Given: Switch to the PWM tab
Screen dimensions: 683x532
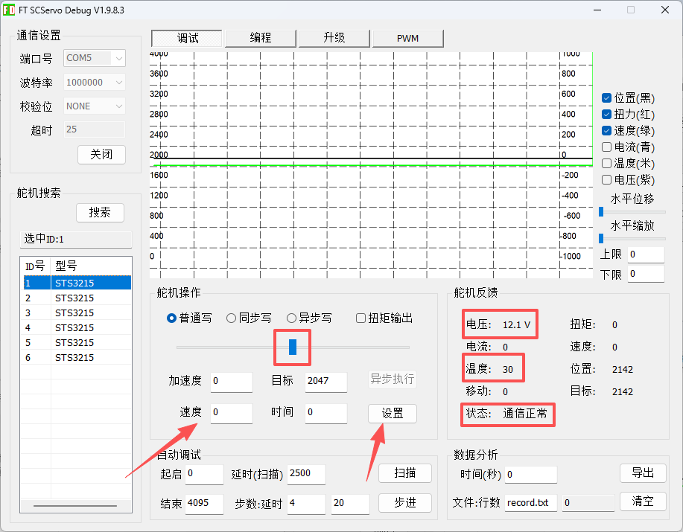Looking at the screenshot, I should coord(407,38).
